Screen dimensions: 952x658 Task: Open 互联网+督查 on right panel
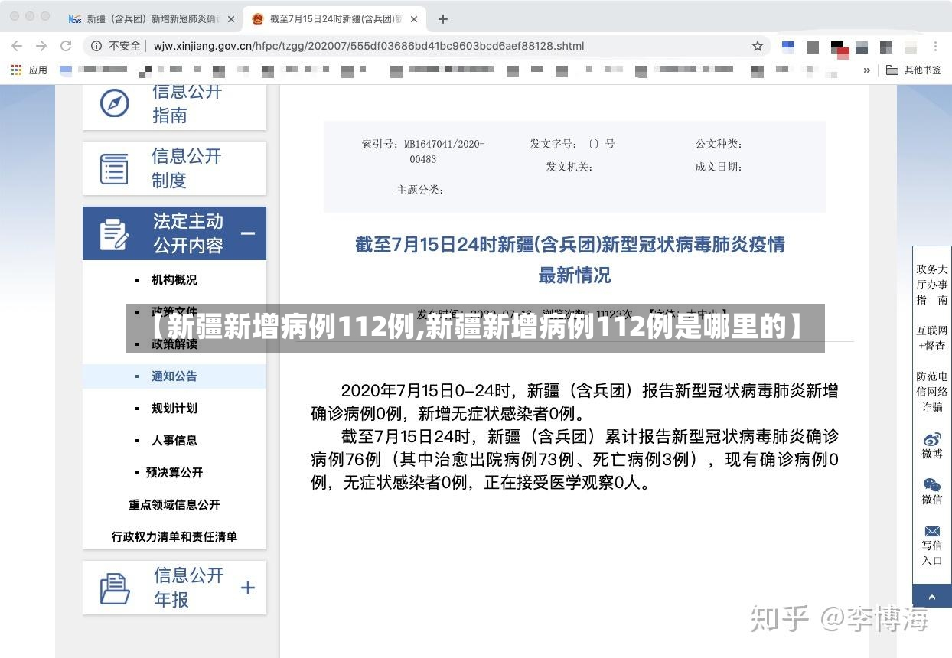tap(932, 338)
